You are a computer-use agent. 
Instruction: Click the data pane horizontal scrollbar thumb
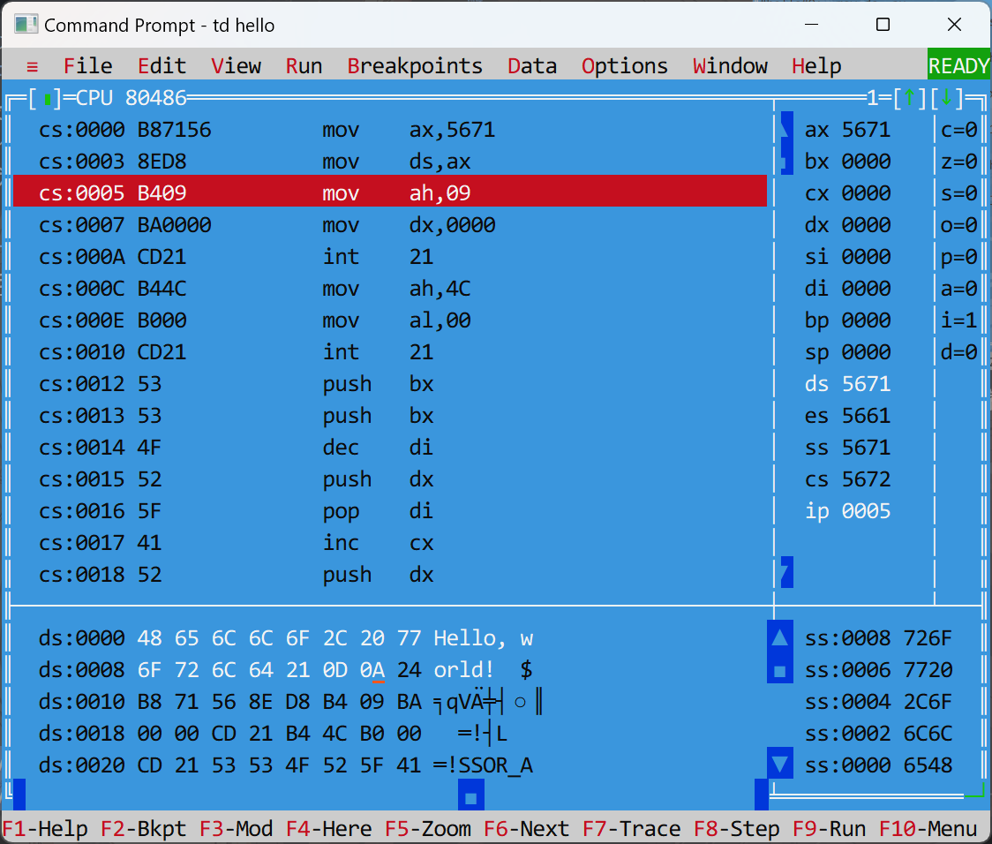pos(470,797)
